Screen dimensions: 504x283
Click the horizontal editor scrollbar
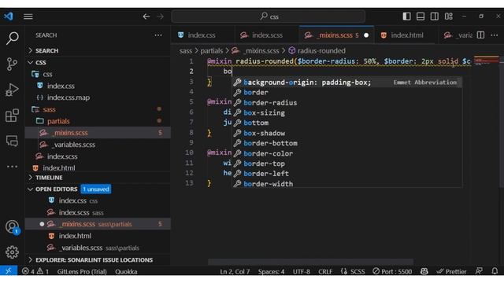(x=310, y=262)
